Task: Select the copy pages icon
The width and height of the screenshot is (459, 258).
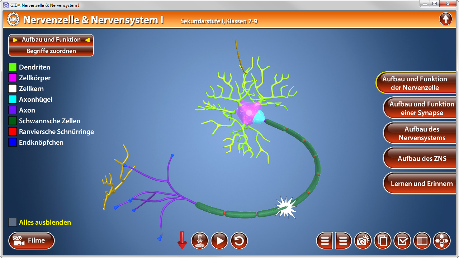Action: coord(382,240)
